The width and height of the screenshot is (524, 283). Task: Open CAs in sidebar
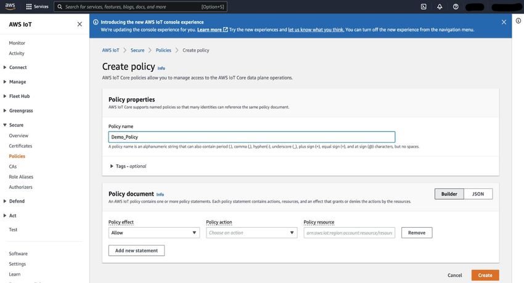[x=13, y=166]
